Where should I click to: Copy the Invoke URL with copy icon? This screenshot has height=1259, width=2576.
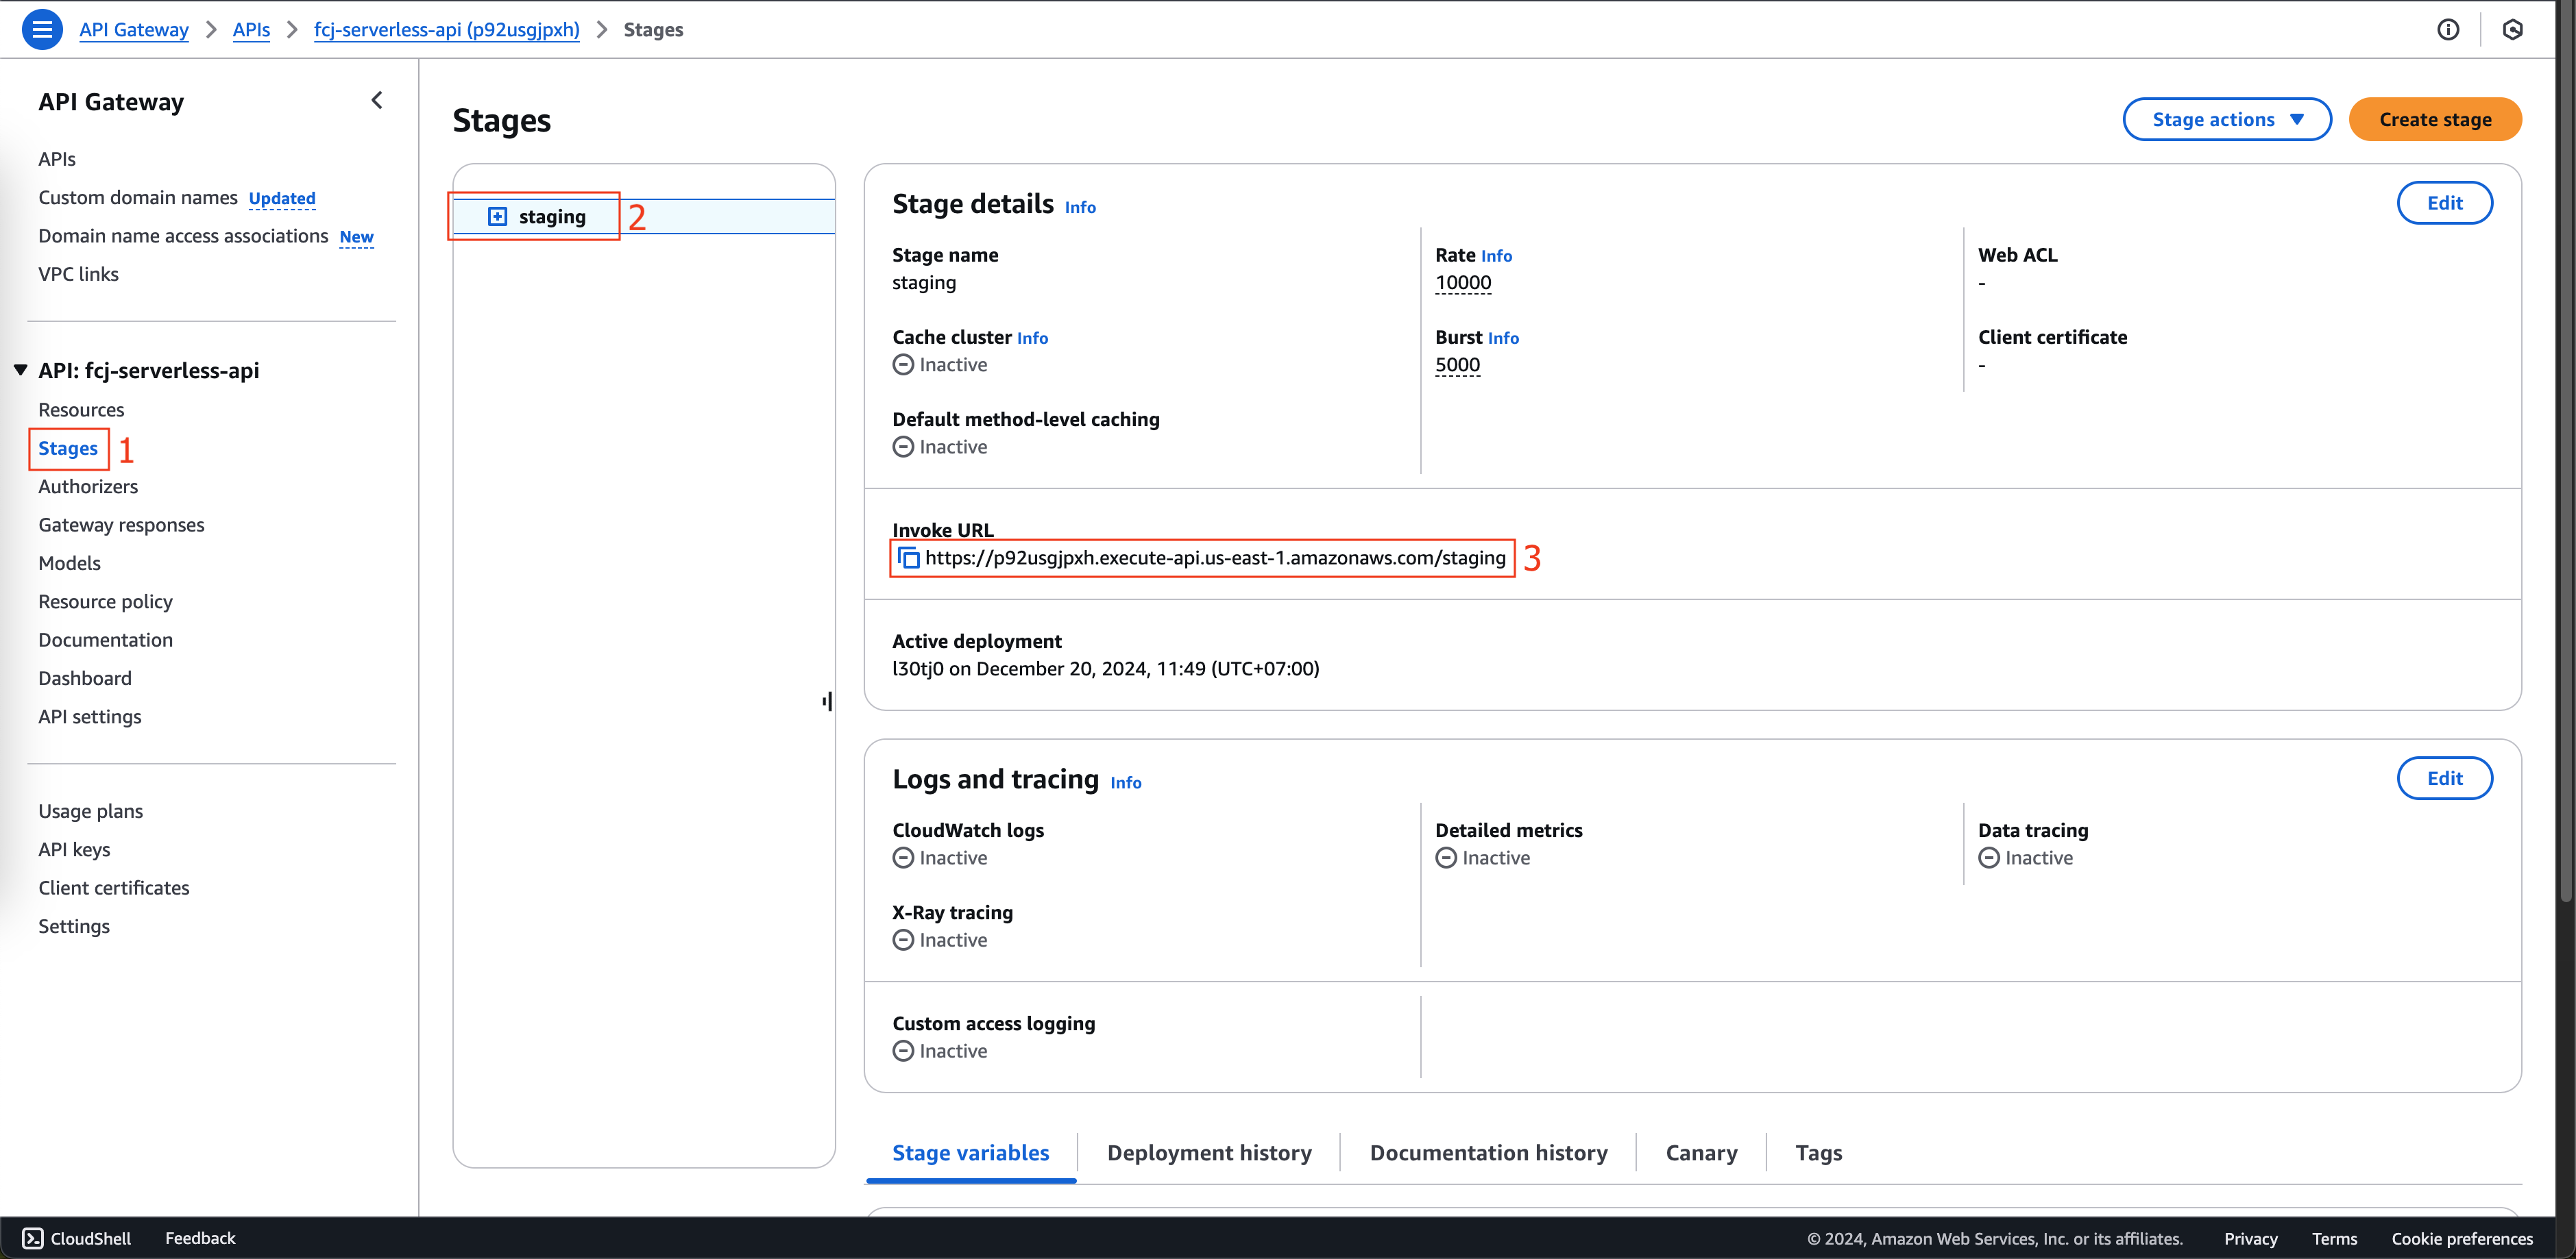click(x=908, y=558)
